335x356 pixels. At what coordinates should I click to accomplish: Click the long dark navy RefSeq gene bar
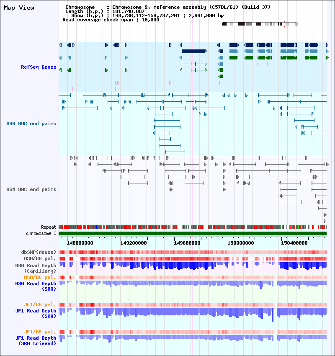click(194, 52)
